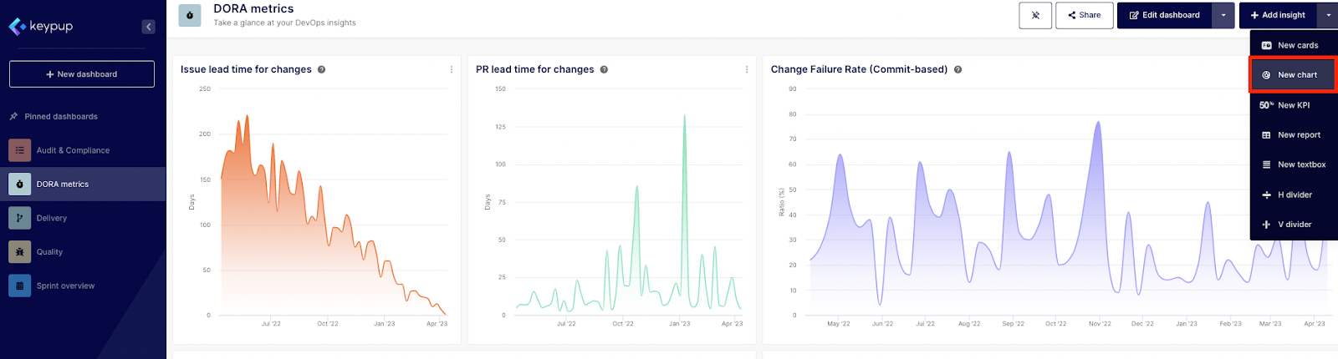
Task: Collapse the sidebar with the chevron button
Action: point(148,27)
